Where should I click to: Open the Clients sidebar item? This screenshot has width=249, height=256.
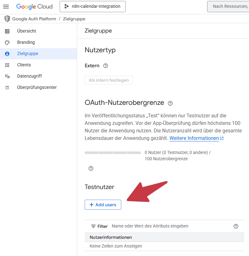tap(38, 65)
